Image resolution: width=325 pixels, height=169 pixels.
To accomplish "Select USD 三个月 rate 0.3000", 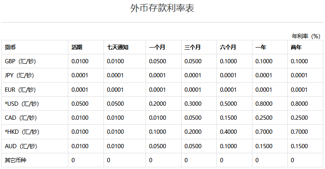I will click(193, 104).
